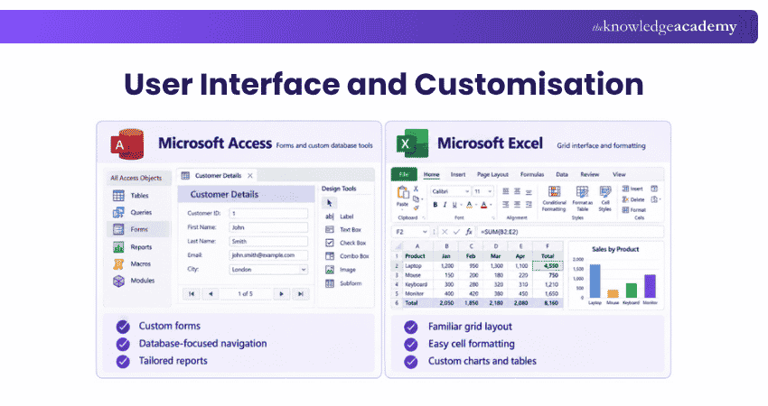The height and width of the screenshot is (406, 768).
Task: Open Cell Styles gallery
Action: [x=604, y=199]
